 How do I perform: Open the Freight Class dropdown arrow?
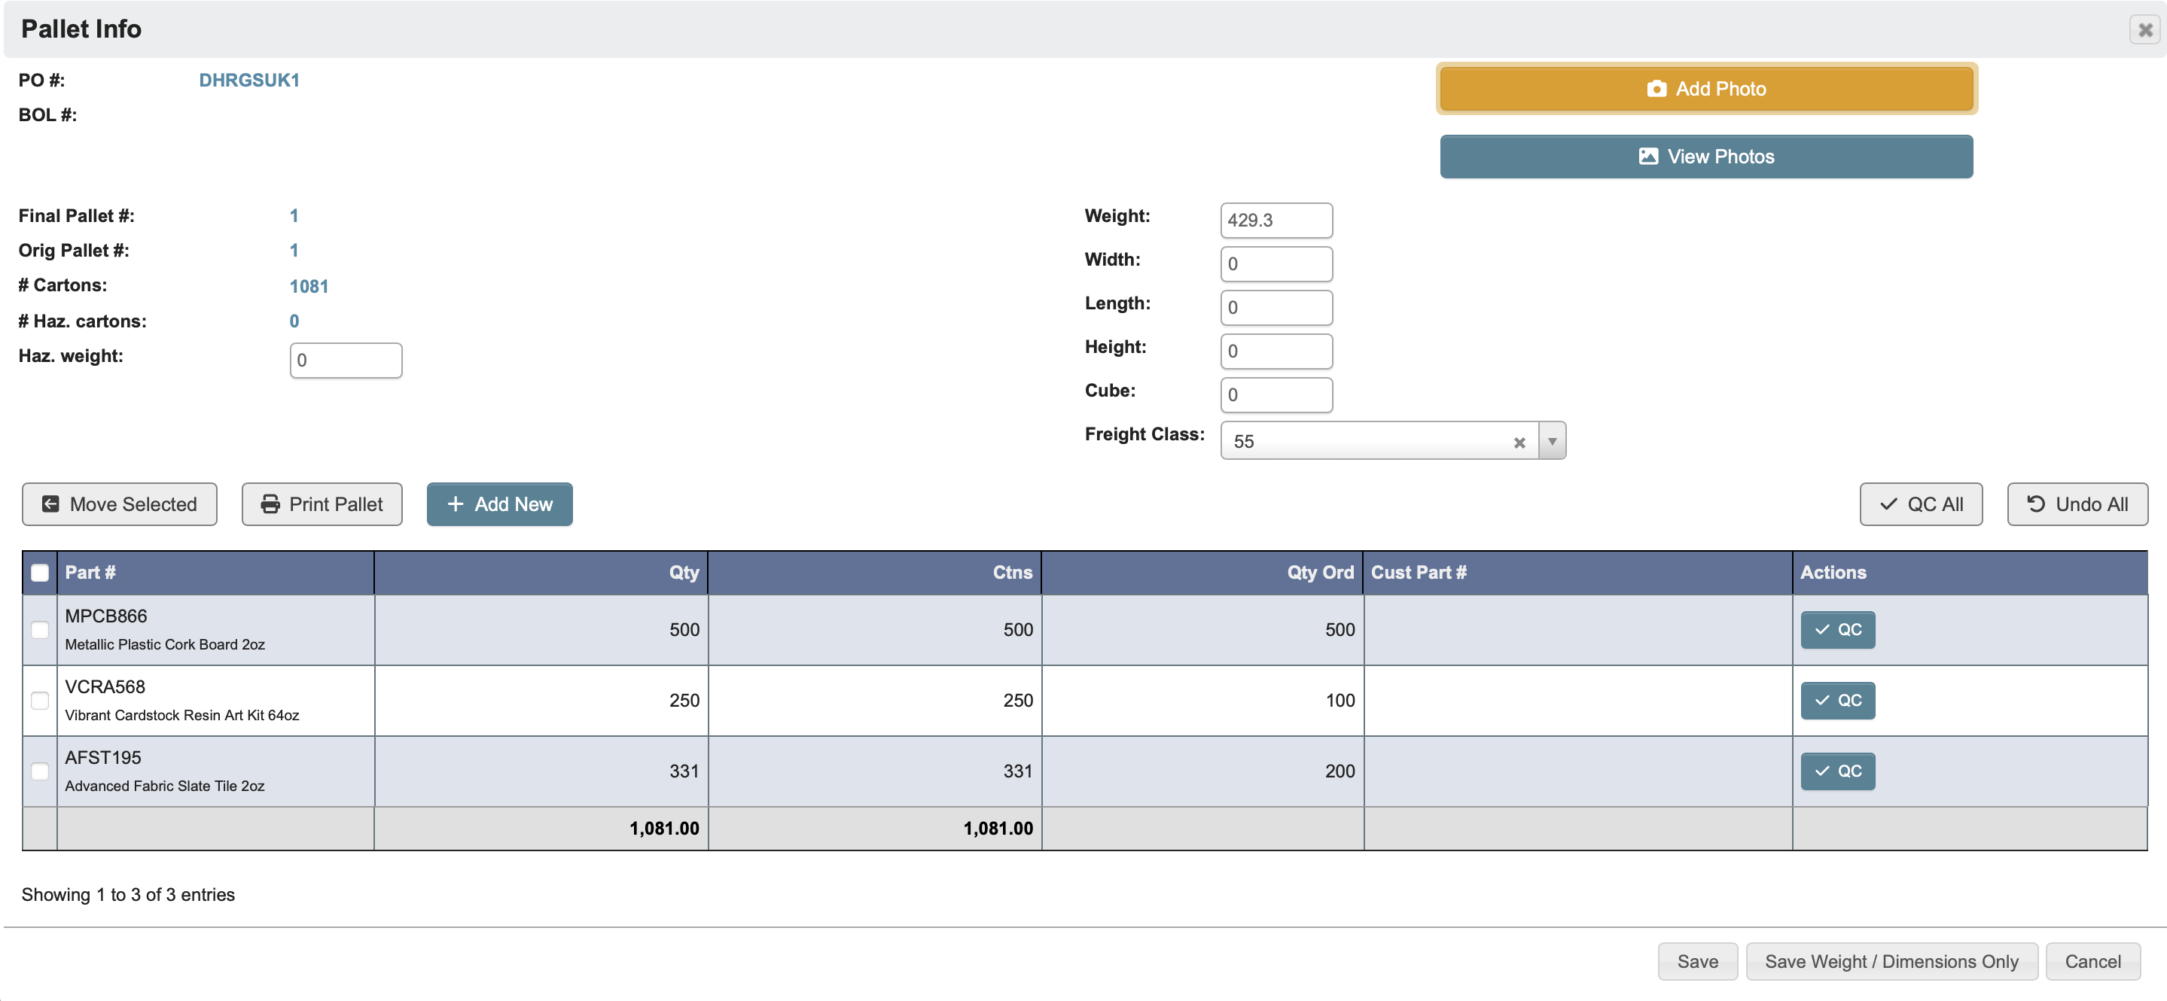click(1552, 442)
